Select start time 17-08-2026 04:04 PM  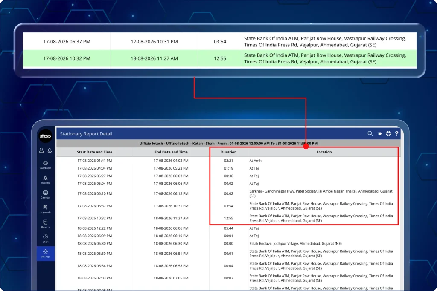[x=94, y=168]
